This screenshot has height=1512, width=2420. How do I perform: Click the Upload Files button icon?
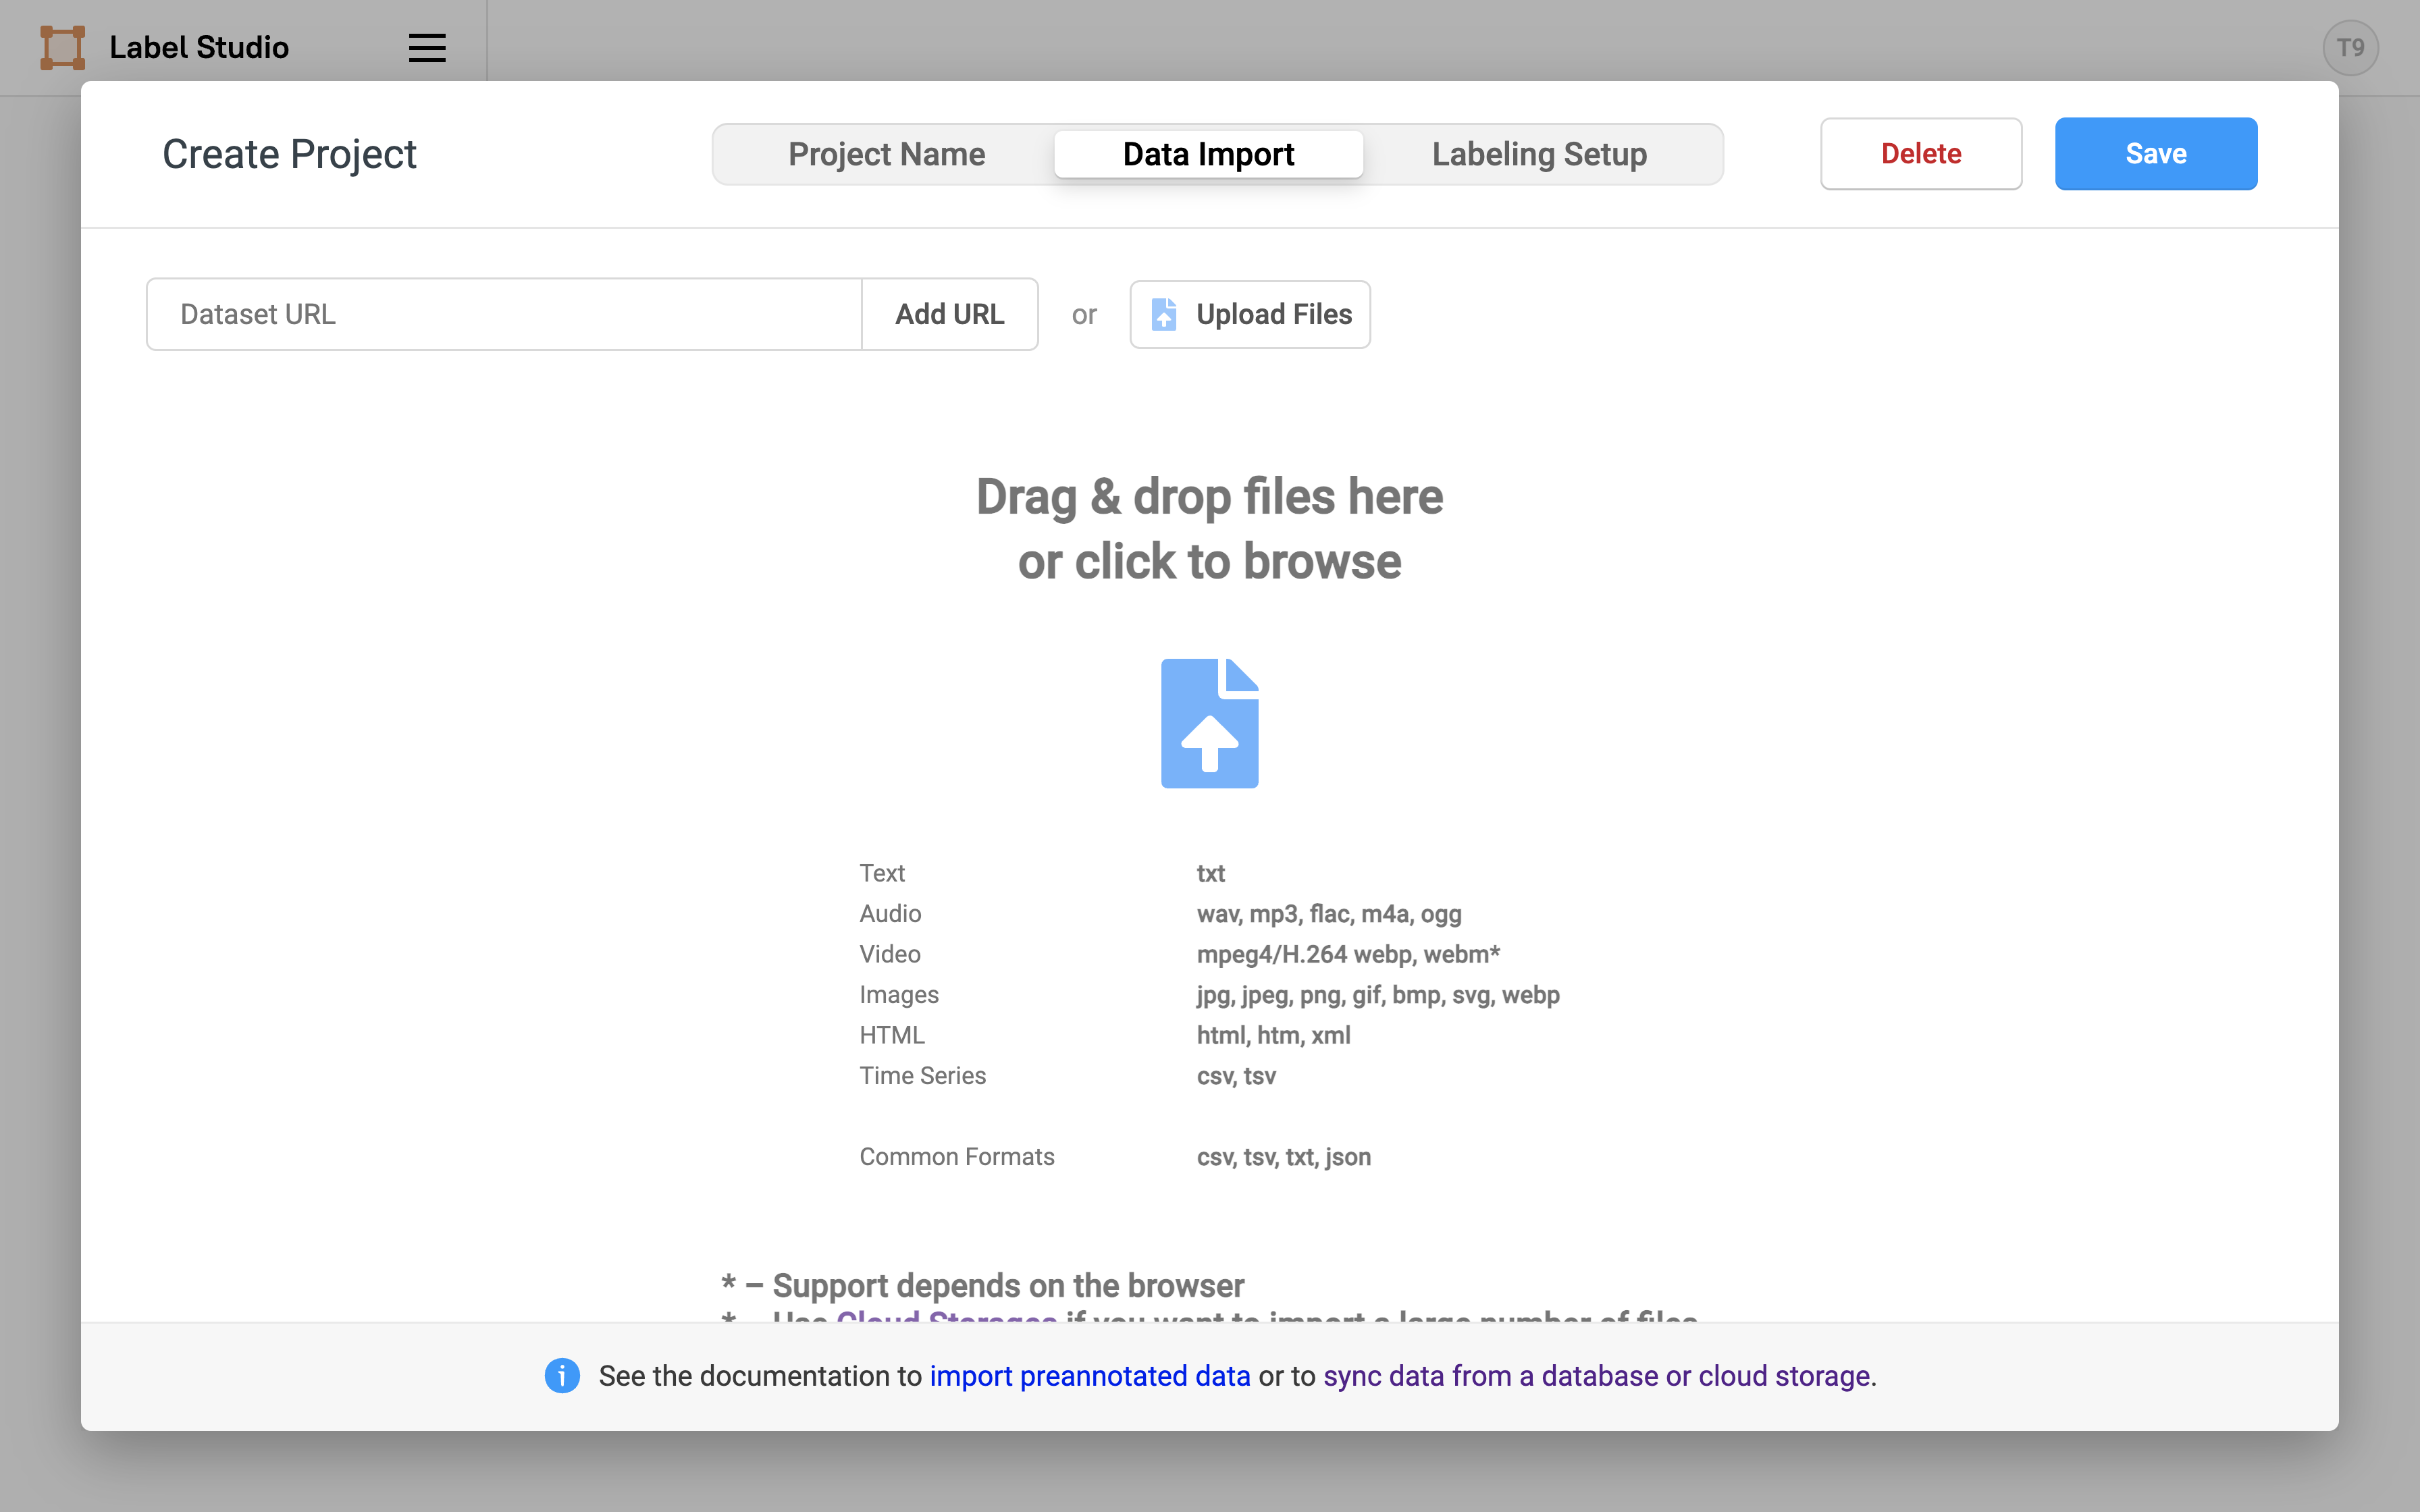pos(1165,314)
